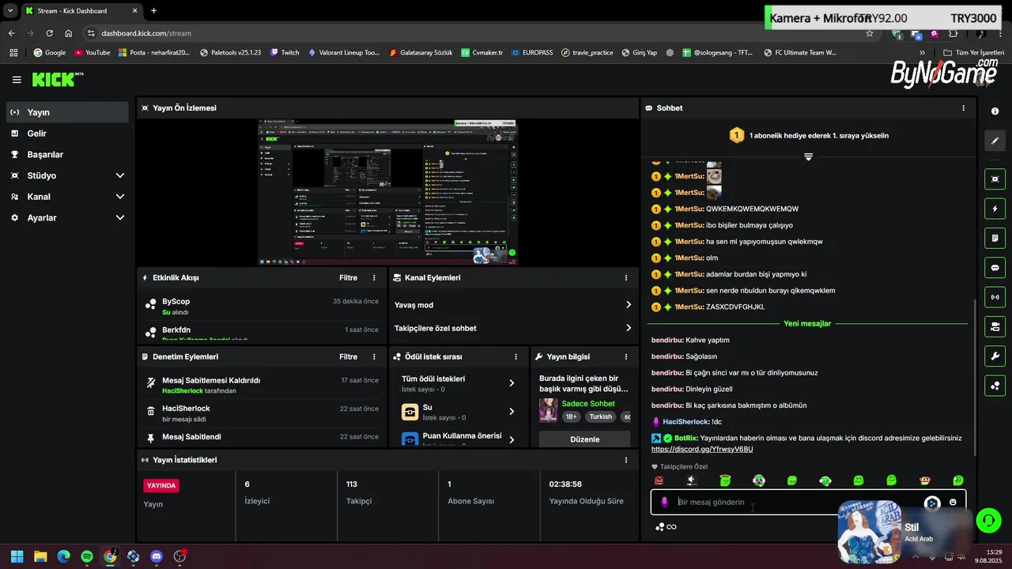
Task: Click the lightning bolt icon in right sidebar
Action: [x=995, y=209]
